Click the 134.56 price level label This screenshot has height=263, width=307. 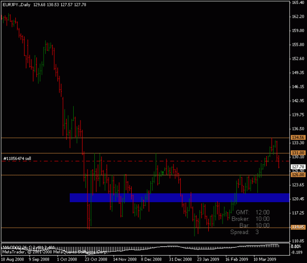pos(298,137)
